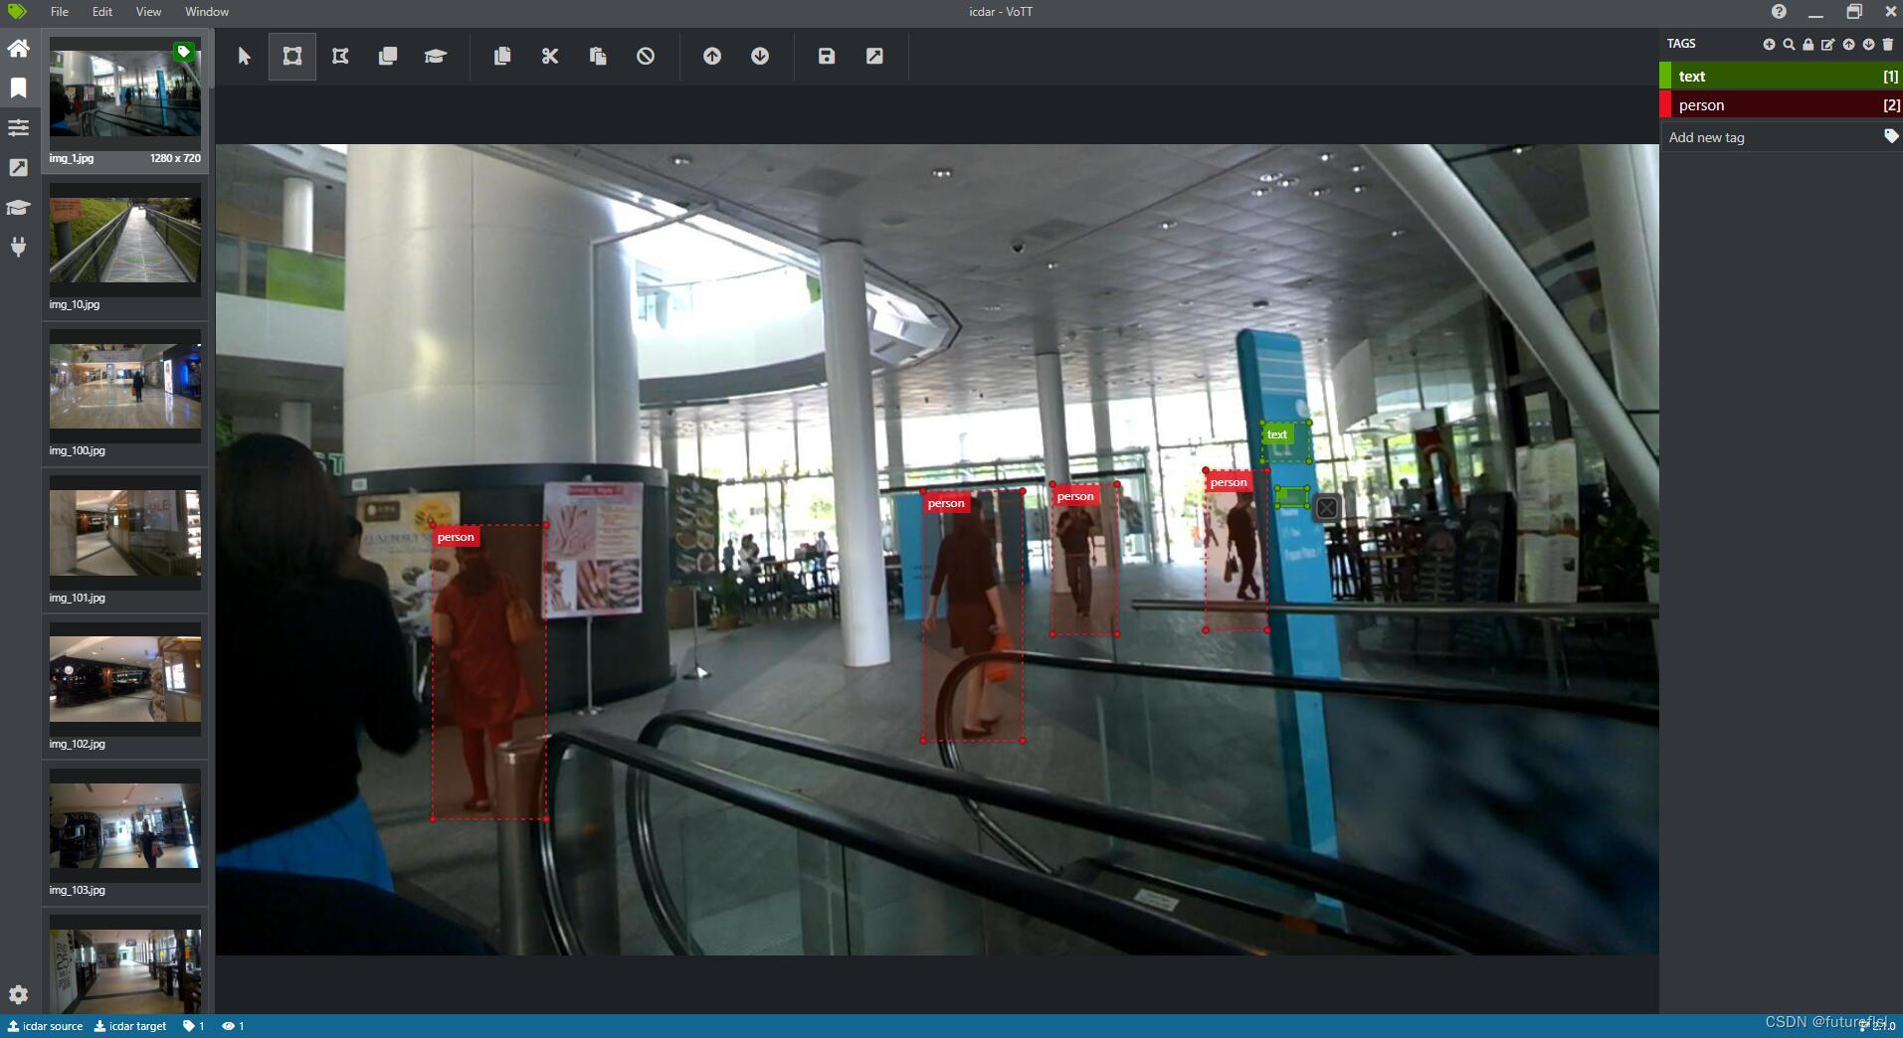Open the File menu
Viewport: 1903px width, 1038px height.
[x=60, y=12]
